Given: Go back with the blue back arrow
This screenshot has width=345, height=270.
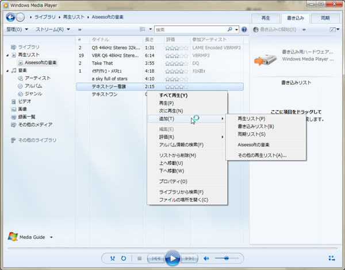Looking at the screenshot, I should (x=10, y=17).
